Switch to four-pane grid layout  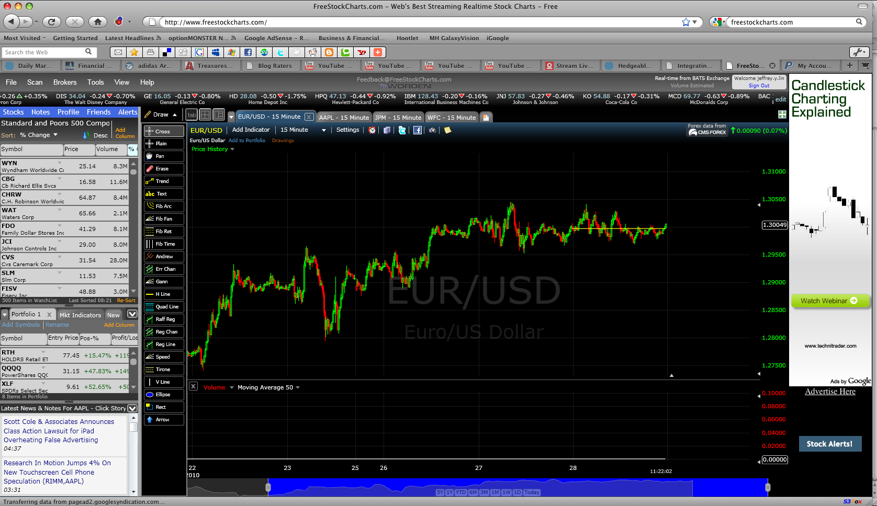[205, 115]
